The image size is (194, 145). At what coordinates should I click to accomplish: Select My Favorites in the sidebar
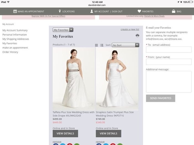pos(10,43)
